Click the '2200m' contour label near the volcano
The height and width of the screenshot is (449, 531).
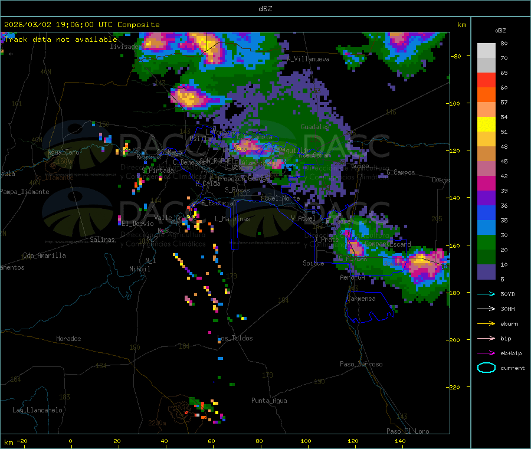(157, 423)
